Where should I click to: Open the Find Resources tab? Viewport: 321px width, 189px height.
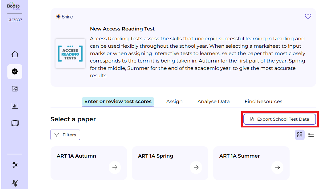pyautogui.click(x=263, y=102)
